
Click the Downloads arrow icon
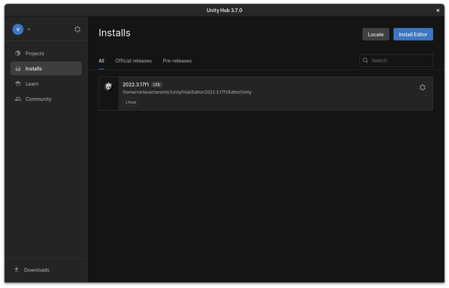click(x=17, y=270)
